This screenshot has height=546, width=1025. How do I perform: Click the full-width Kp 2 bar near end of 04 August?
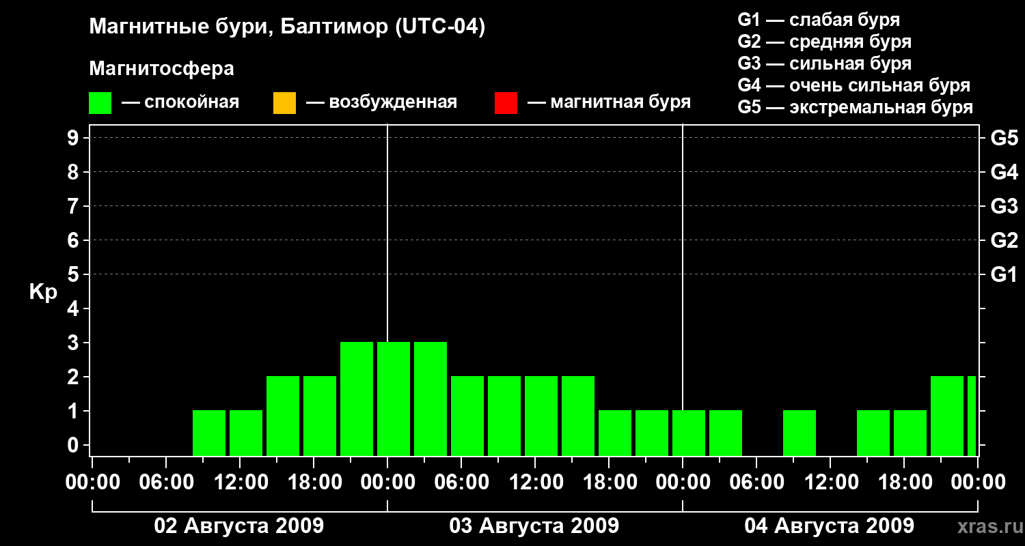click(947, 416)
